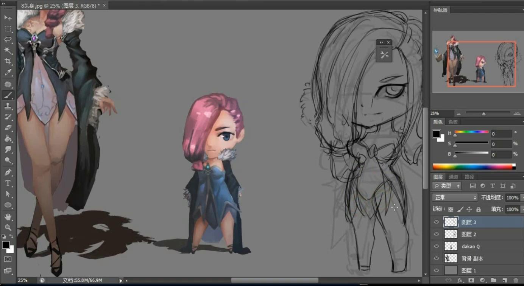
Task: Toggle lock image pixels
Action: coord(460,209)
